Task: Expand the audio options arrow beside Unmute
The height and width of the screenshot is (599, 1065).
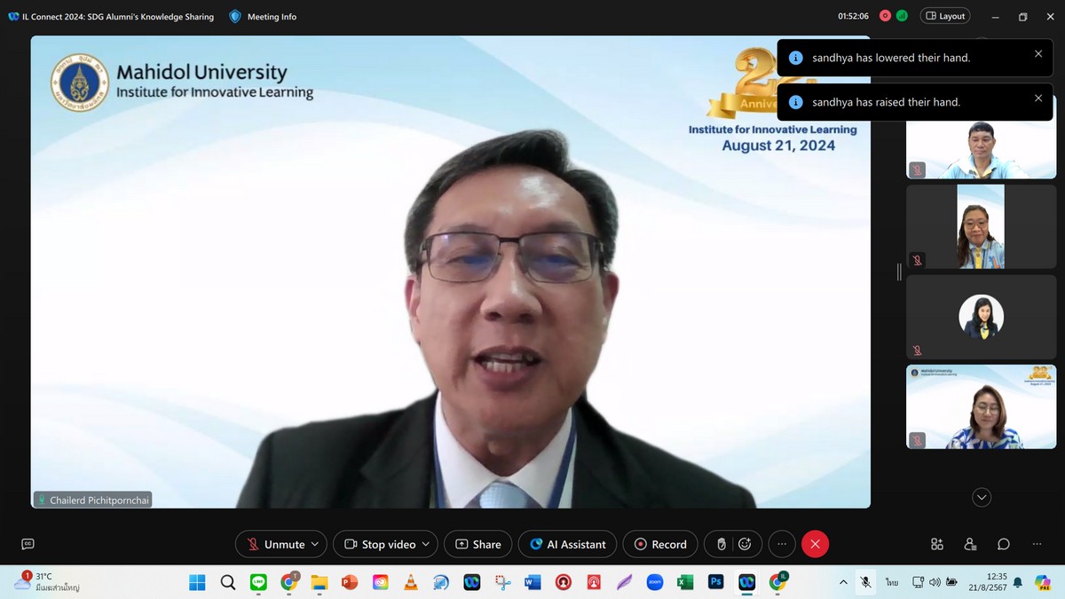Action: (315, 544)
